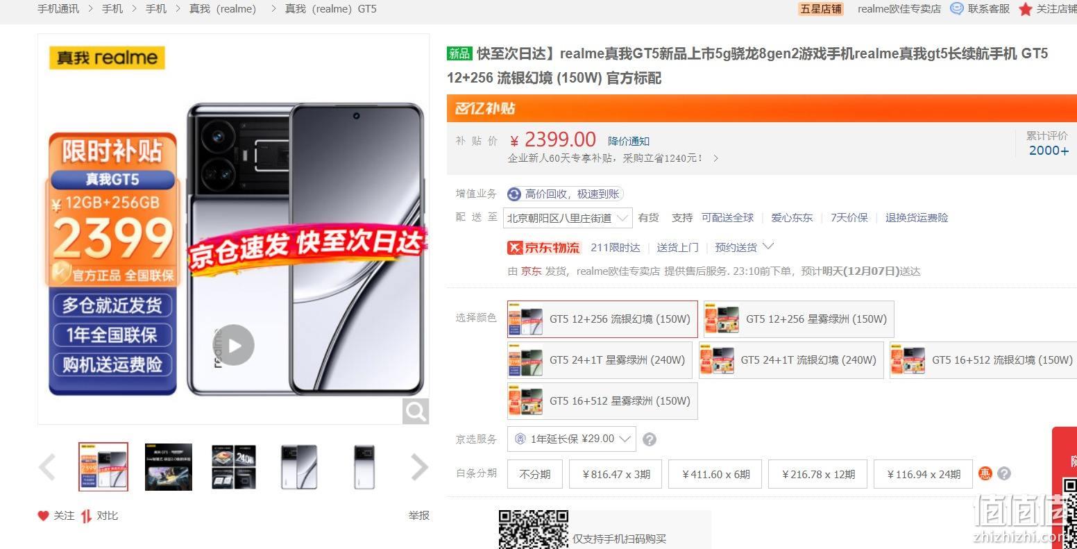Show next thumbnails with right arrow
Image resolution: width=1077 pixels, height=549 pixels.
tap(419, 467)
